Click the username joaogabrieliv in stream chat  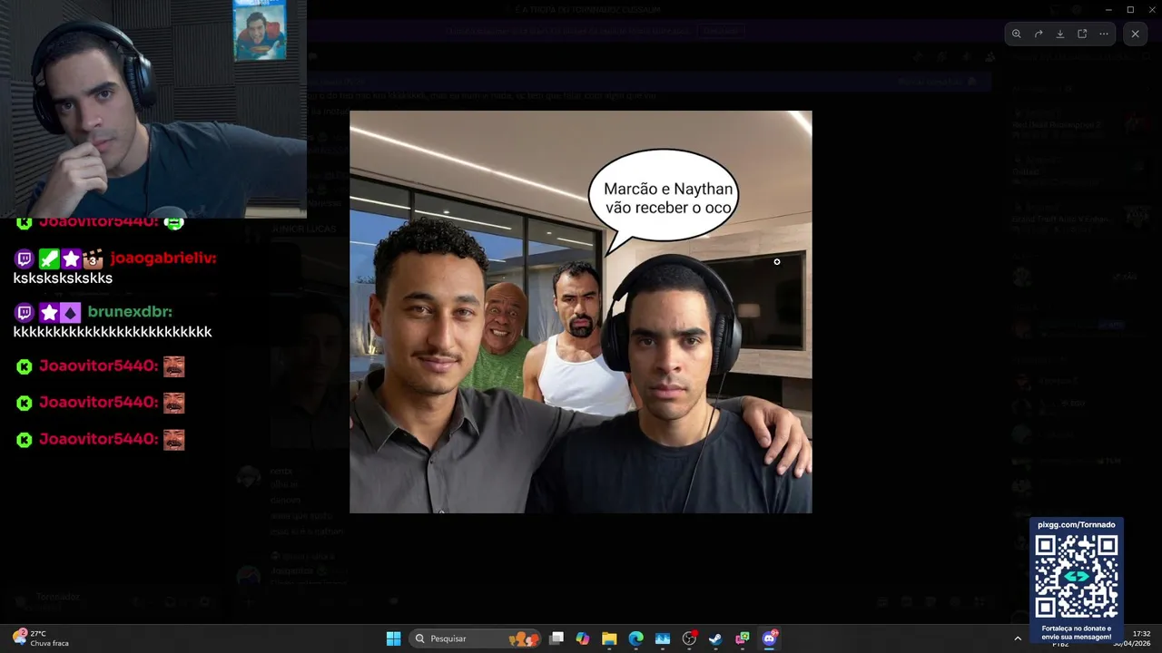click(x=163, y=258)
